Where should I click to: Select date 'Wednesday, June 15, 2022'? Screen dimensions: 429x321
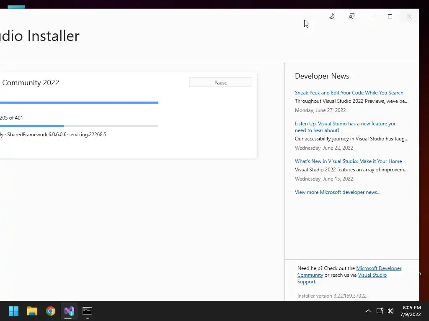click(324, 179)
